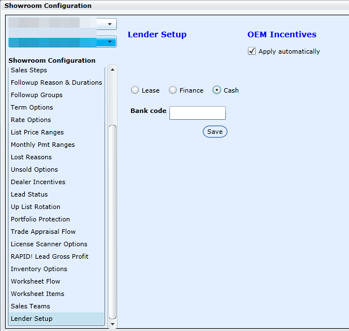The height and width of the screenshot is (331, 349).
Task: Choose Up List Rotation
Action: (35, 207)
